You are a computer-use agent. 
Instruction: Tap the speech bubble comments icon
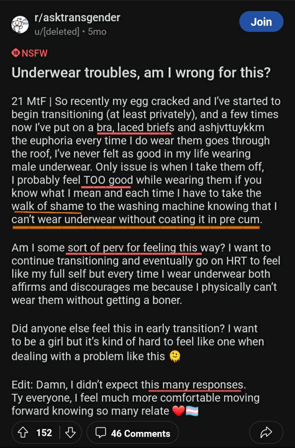101,433
